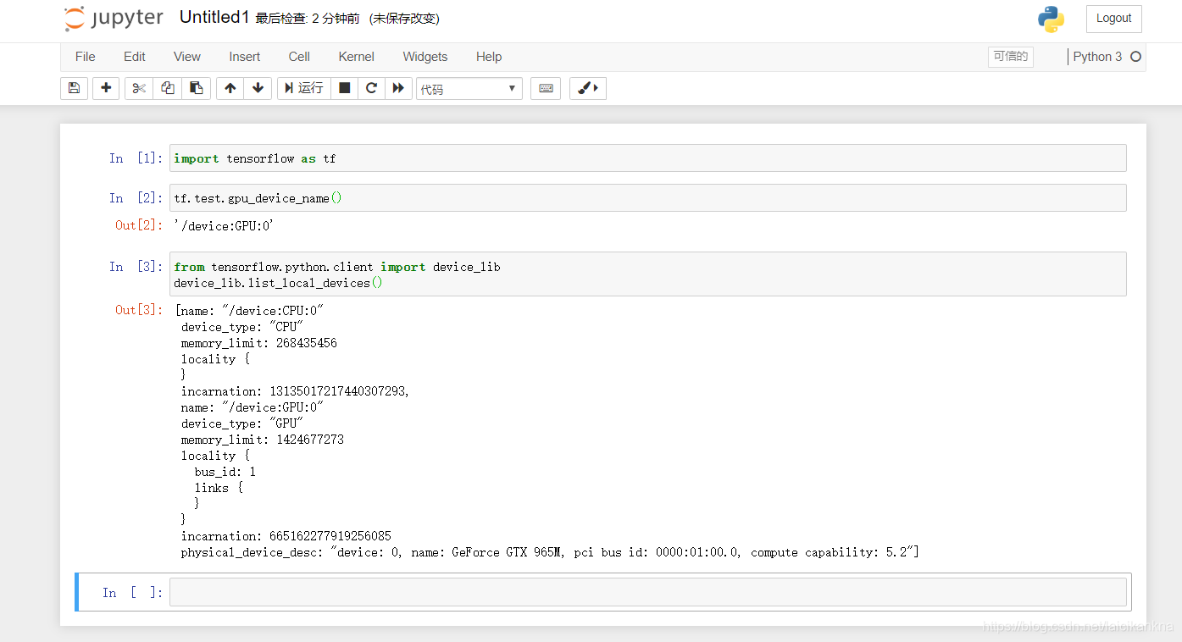Move selected cell down arrow
Viewport: 1182px width, 642px height.
tap(258, 88)
